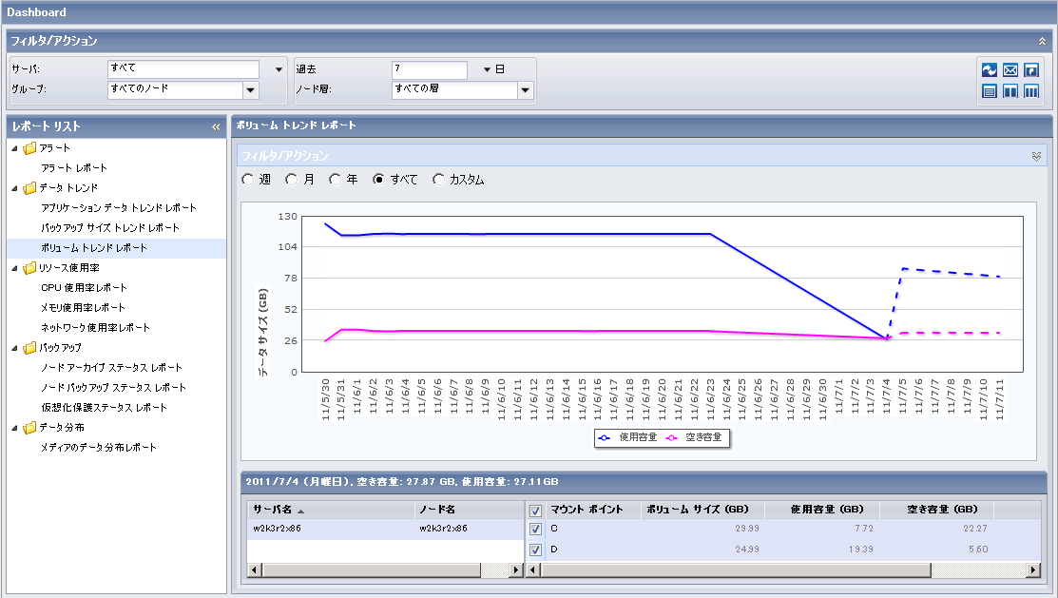Switch to the three-column layout icon

[1031, 91]
